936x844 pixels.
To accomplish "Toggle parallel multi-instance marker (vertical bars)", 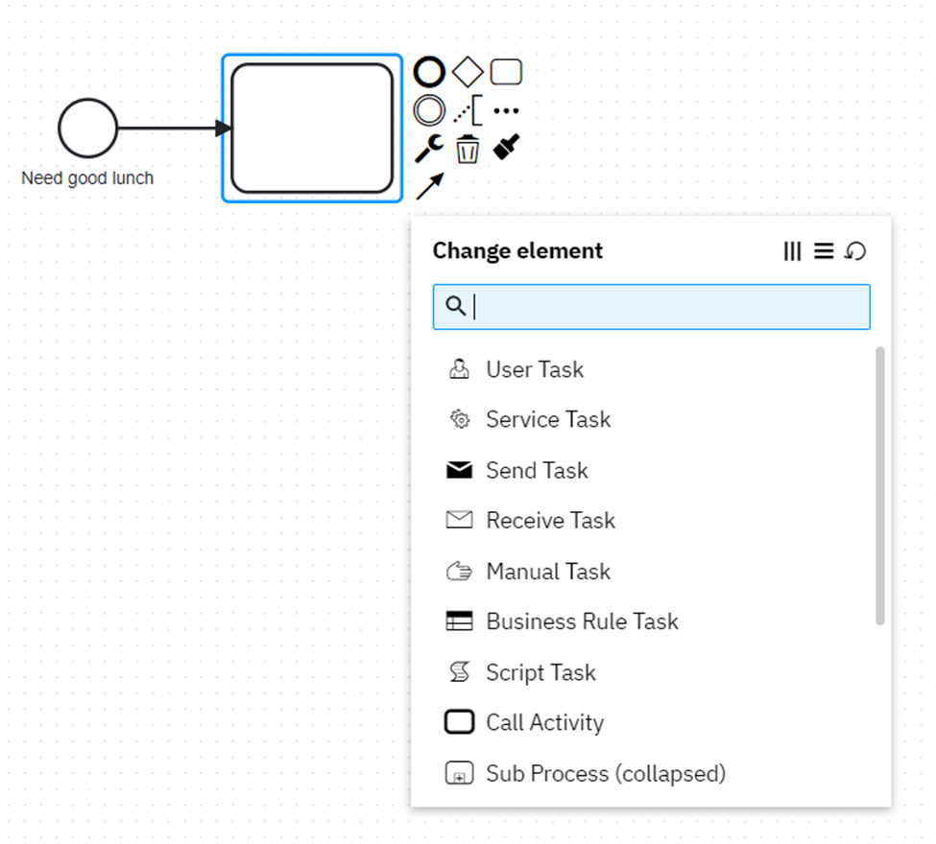I will (792, 251).
